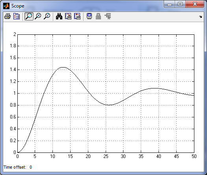Click the Scope window title text
Viewport: 207px width, 175px height.
[x=18, y=6]
